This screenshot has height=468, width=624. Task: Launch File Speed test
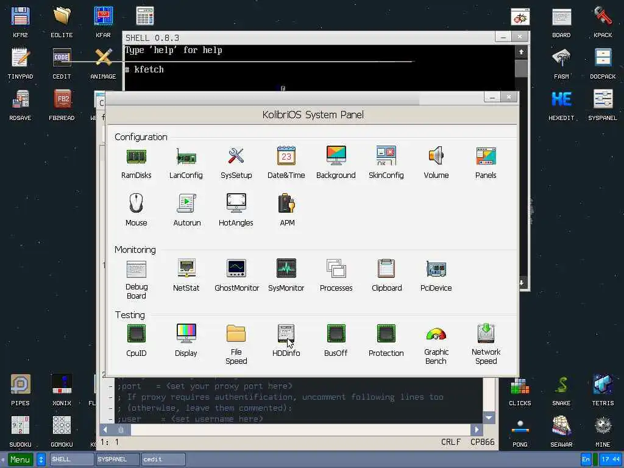(236, 345)
